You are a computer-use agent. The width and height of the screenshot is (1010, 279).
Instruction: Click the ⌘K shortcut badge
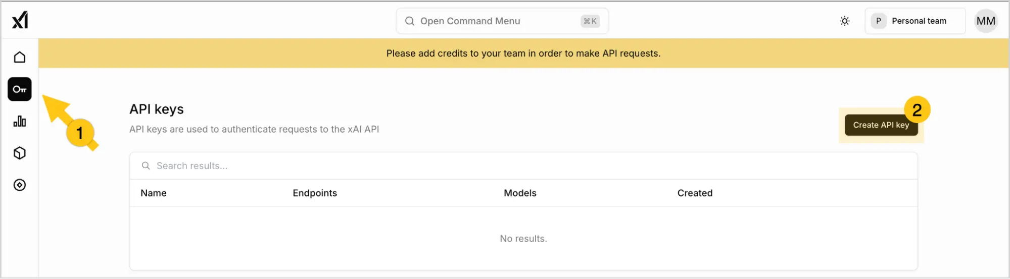click(590, 21)
